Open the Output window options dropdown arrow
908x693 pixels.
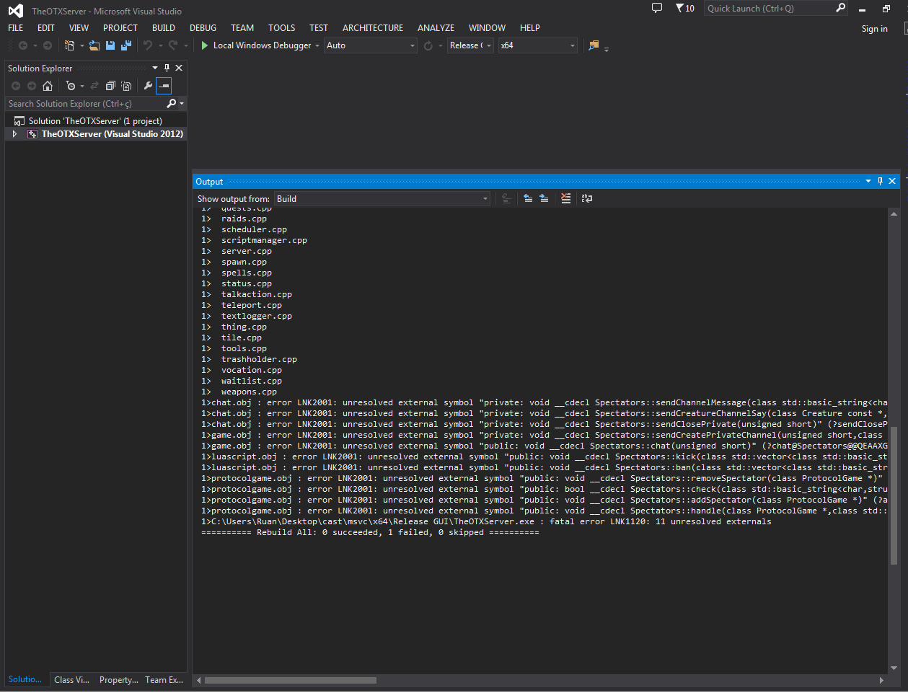pos(868,181)
